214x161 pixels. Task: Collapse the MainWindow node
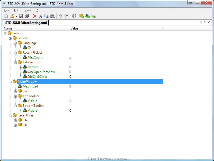(10, 82)
